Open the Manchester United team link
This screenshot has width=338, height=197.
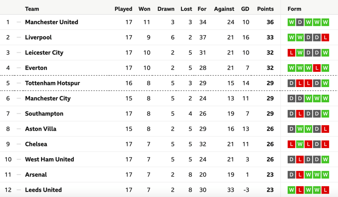click(52, 22)
